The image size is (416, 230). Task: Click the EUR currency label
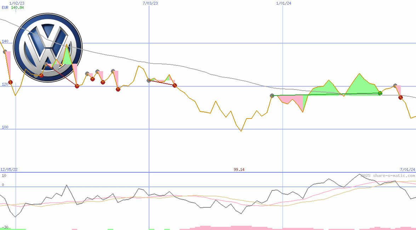[5, 7]
